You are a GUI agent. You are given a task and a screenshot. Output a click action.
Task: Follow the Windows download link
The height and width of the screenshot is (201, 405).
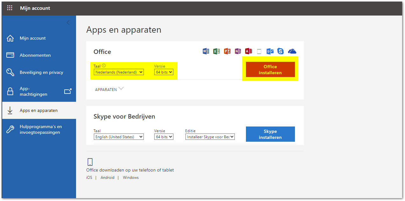point(131,178)
